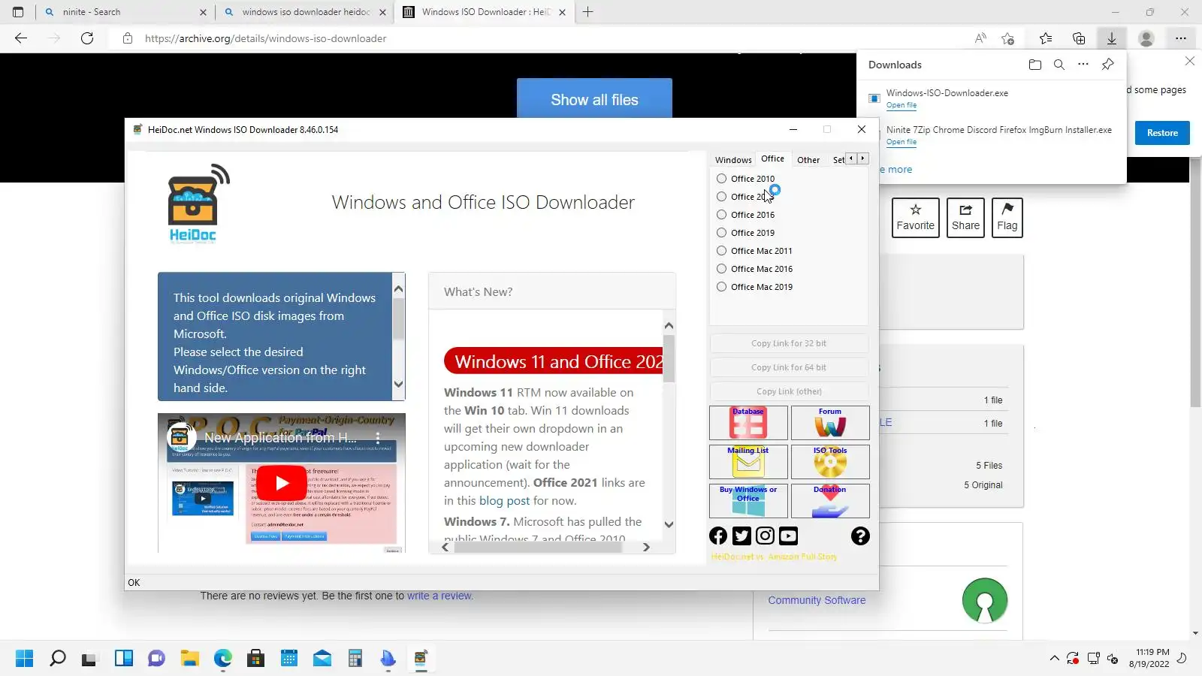
Task: Click the Show all files button
Action: (x=594, y=100)
